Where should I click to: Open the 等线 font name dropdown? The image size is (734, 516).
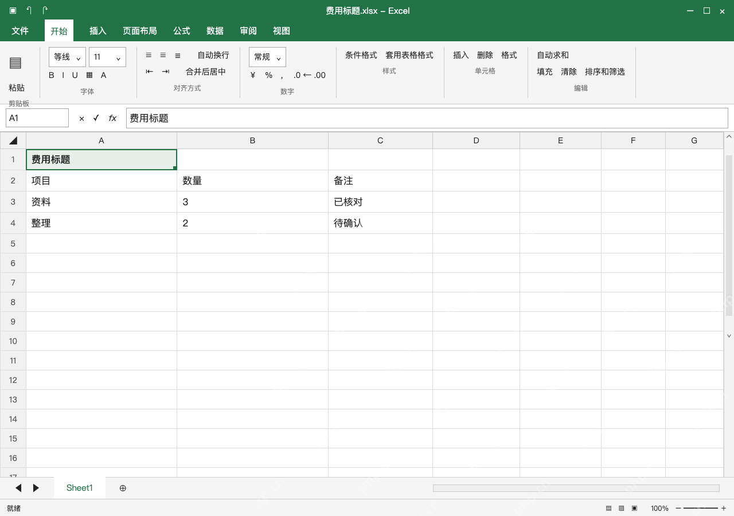tap(68, 57)
